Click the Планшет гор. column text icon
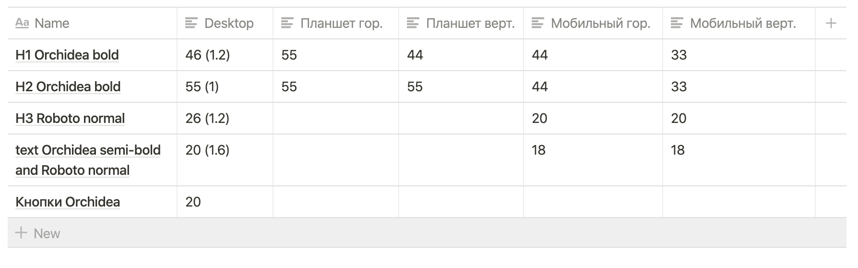 click(x=287, y=23)
